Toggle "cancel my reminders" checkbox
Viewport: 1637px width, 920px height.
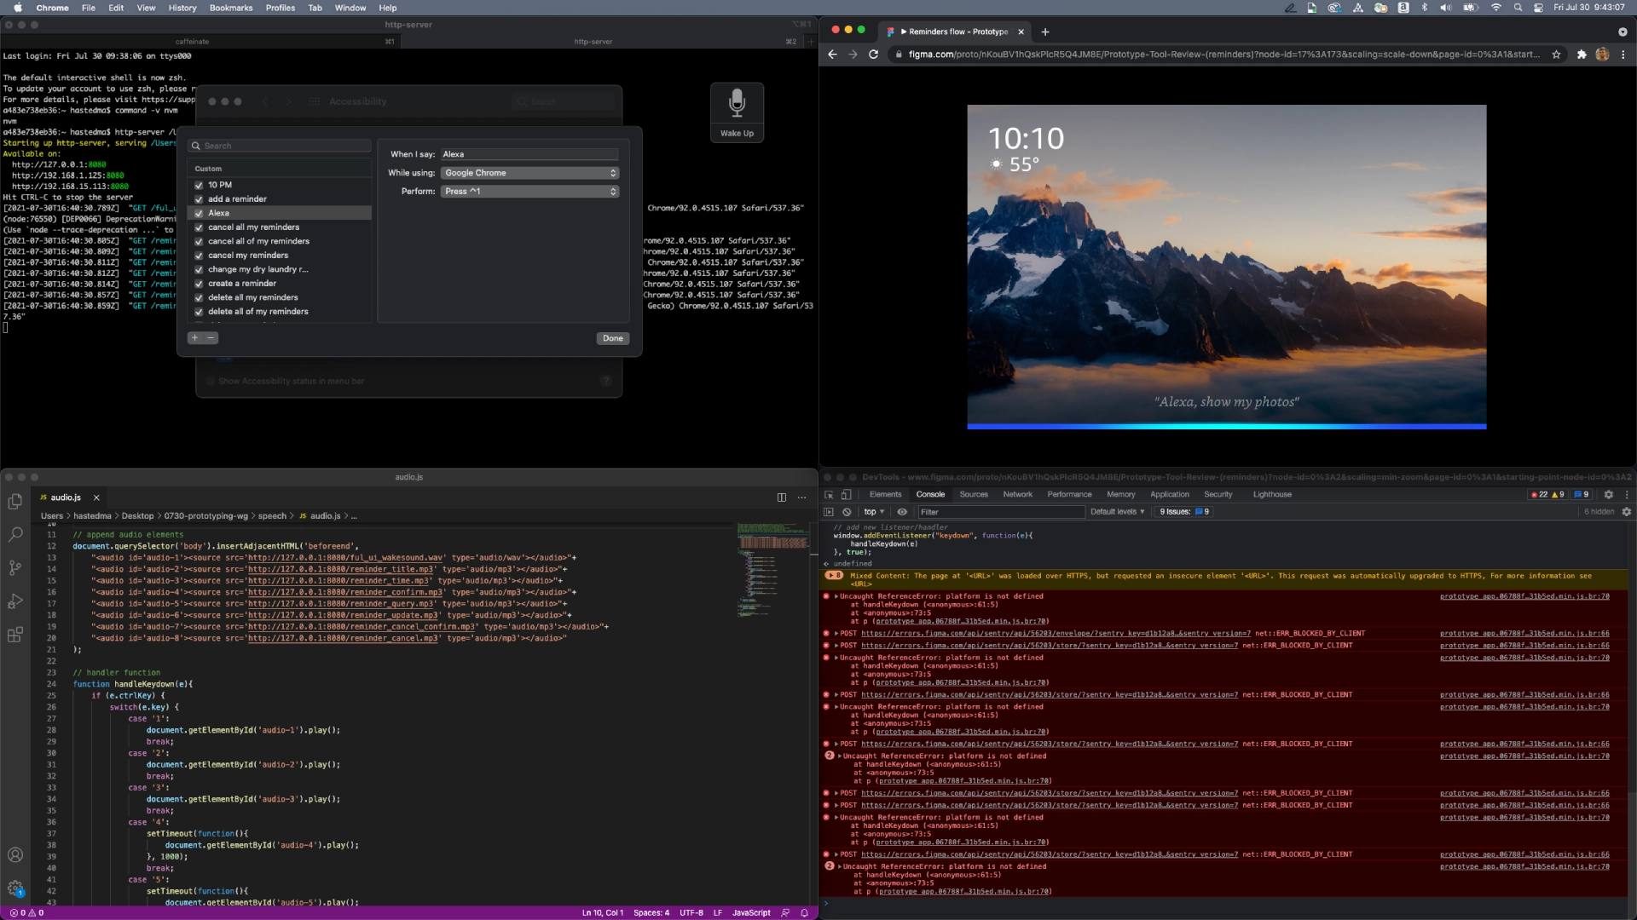tap(199, 256)
